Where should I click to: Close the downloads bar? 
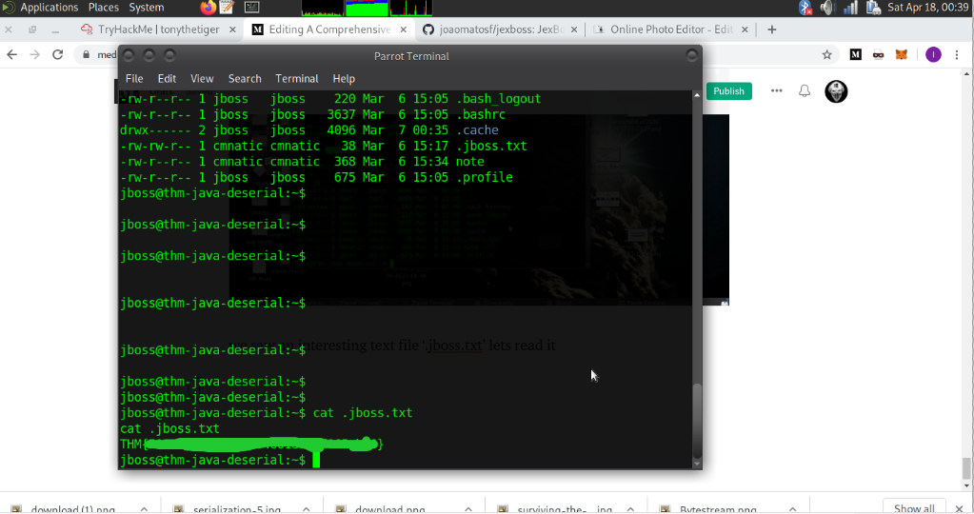960,508
